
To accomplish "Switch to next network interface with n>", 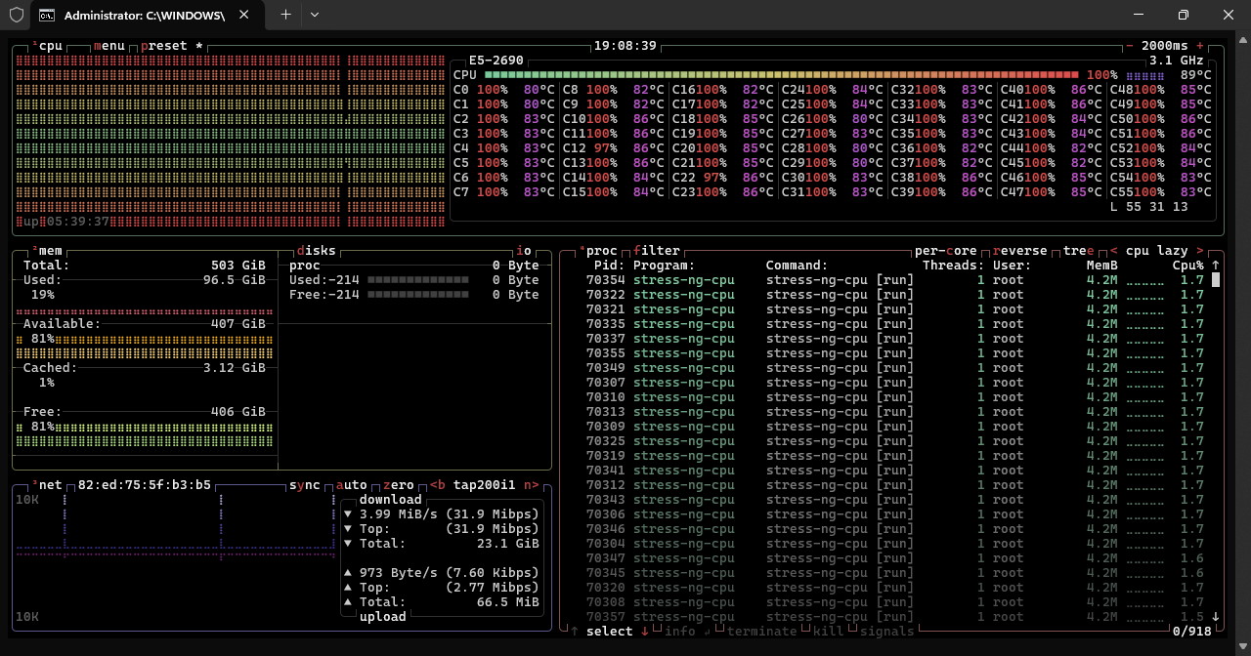I will (x=532, y=485).
